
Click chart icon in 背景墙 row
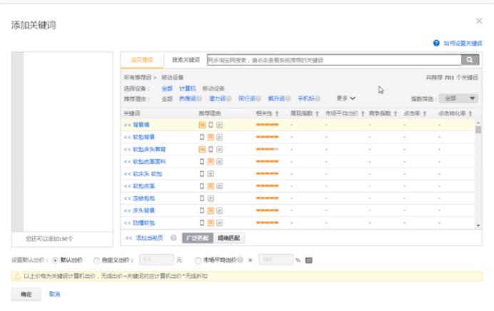coord(220,125)
